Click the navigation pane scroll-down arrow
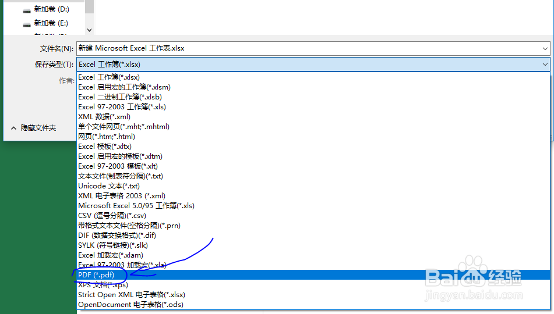Viewport: 554px width, 314px height. 89,30
